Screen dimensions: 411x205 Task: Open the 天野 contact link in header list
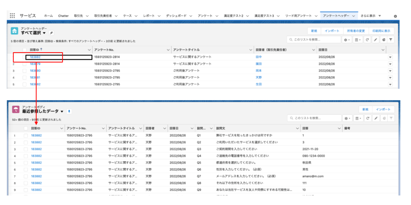coord(259,77)
